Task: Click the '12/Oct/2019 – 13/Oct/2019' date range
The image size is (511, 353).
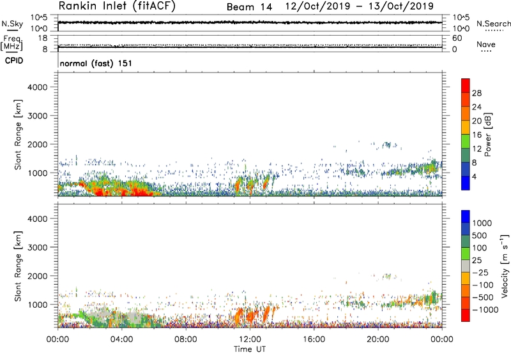Action: (360, 6)
